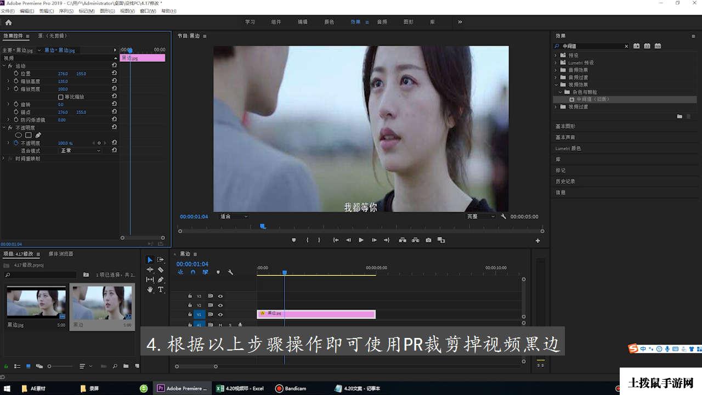Click the new bin folder icon in the project panel

126,366
